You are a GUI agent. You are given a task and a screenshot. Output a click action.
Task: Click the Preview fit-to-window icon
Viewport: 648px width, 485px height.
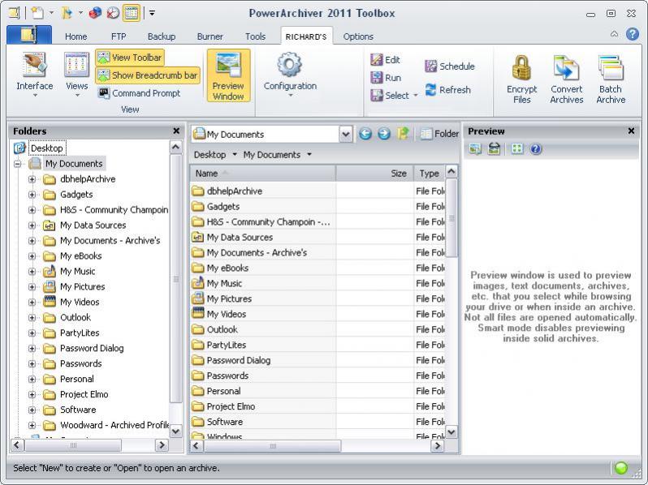[516, 149]
